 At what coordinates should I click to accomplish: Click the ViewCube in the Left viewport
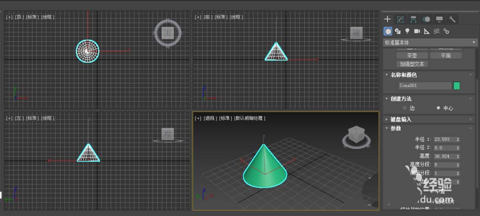point(168,134)
